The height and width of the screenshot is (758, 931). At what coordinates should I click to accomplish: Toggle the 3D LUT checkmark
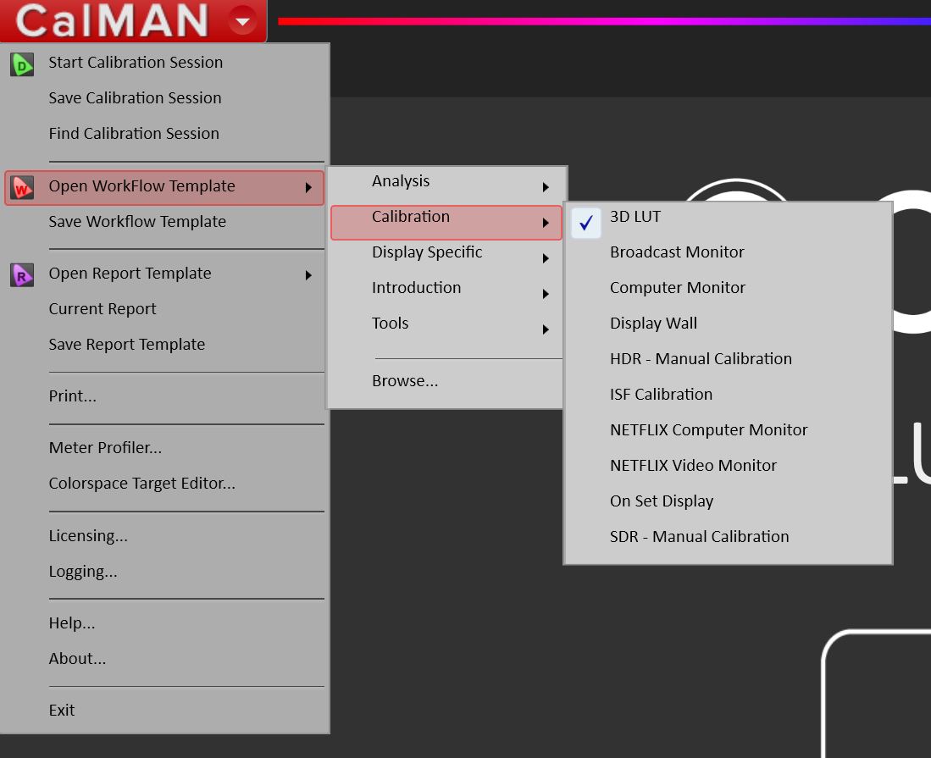tap(586, 223)
